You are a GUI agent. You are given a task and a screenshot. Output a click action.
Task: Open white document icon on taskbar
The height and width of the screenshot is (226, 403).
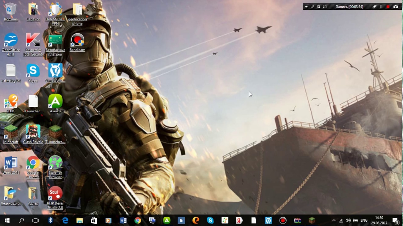(253, 220)
